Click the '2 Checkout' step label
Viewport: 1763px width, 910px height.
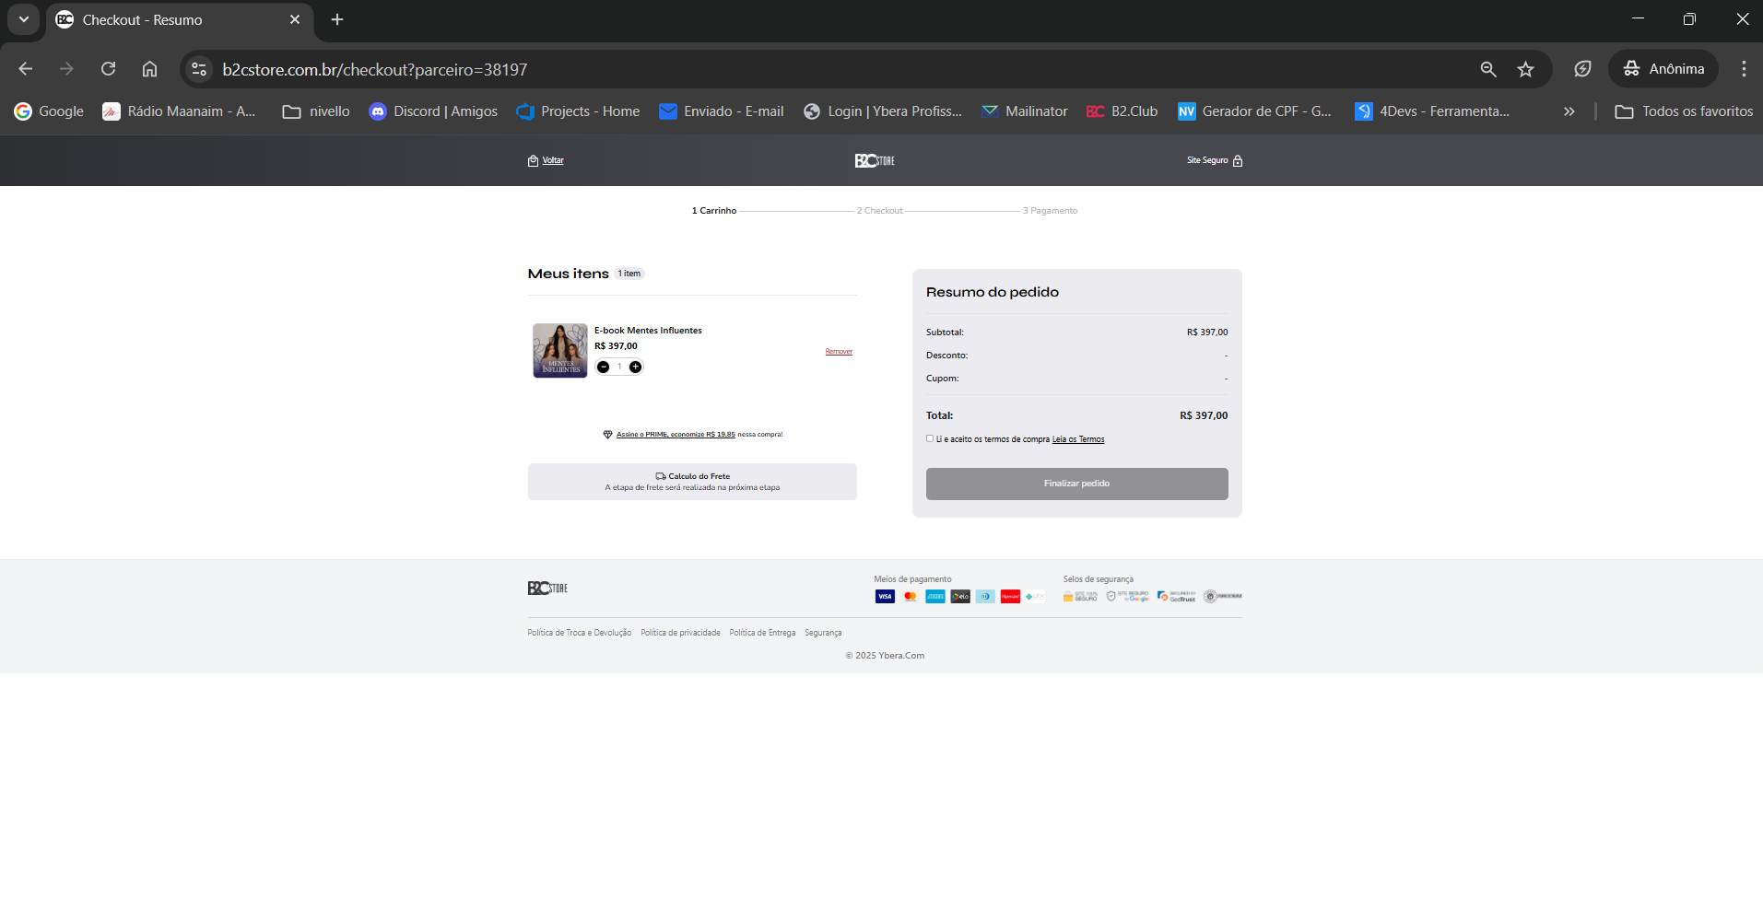coord(880,211)
